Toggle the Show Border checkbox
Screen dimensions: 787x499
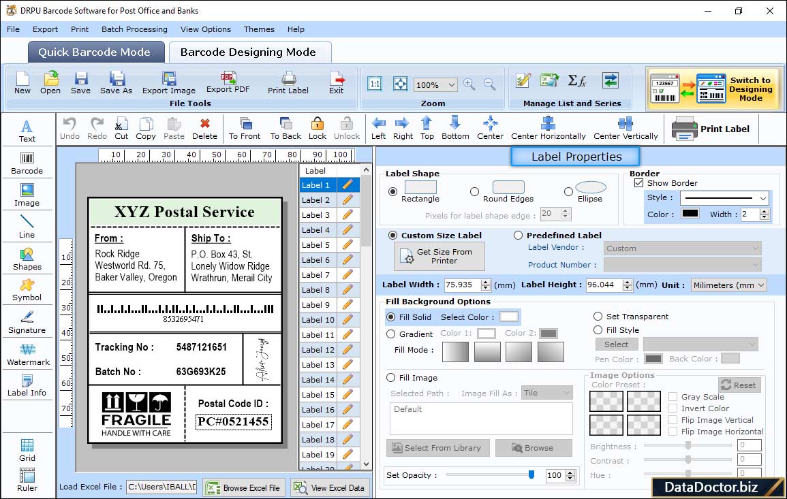[638, 183]
